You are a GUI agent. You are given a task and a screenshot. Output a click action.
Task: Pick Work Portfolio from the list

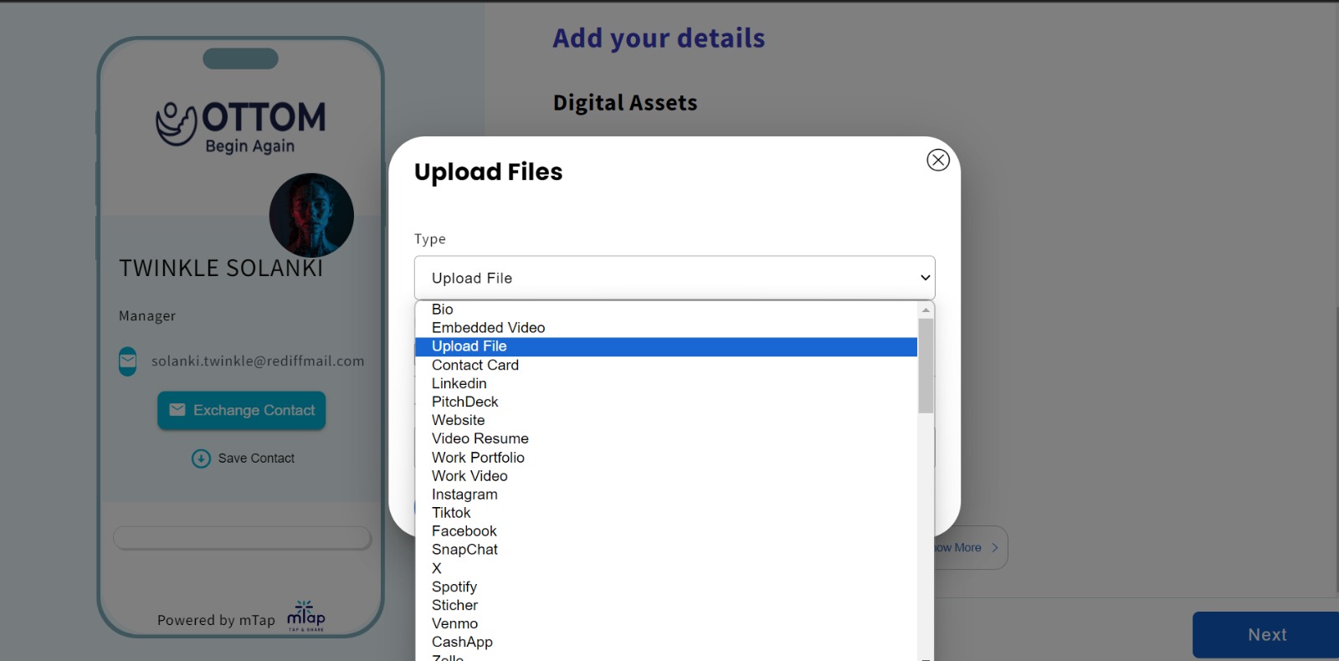tap(666, 458)
